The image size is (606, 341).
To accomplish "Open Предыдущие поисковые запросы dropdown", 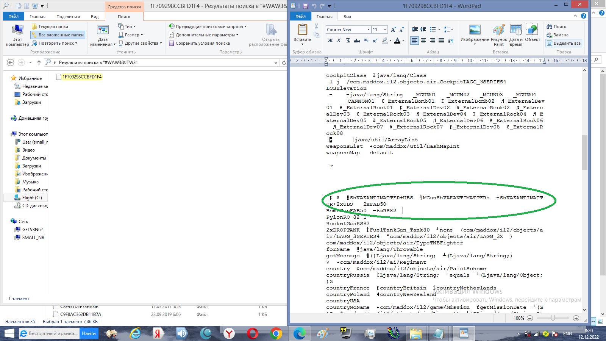I will point(208,27).
